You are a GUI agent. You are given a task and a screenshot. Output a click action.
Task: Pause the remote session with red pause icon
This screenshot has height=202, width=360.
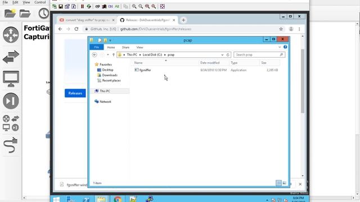pos(82,6)
